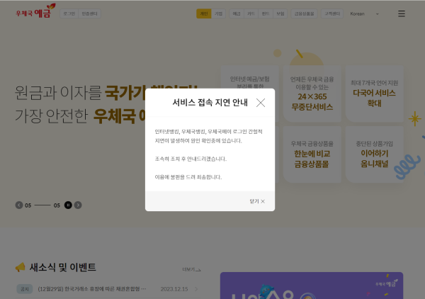Select the 개인 tab

tap(203, 13)
